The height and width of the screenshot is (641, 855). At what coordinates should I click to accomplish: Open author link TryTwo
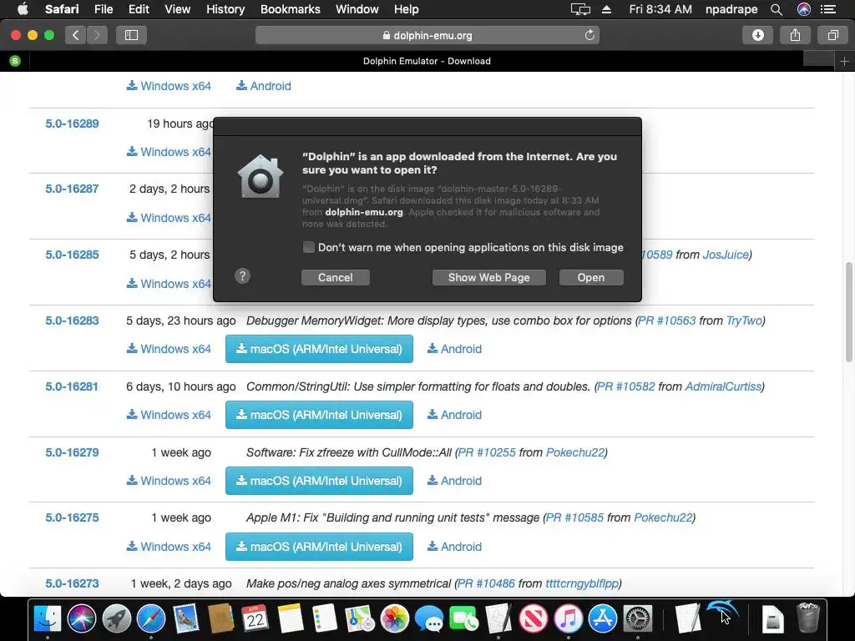(x=744, y=320)
